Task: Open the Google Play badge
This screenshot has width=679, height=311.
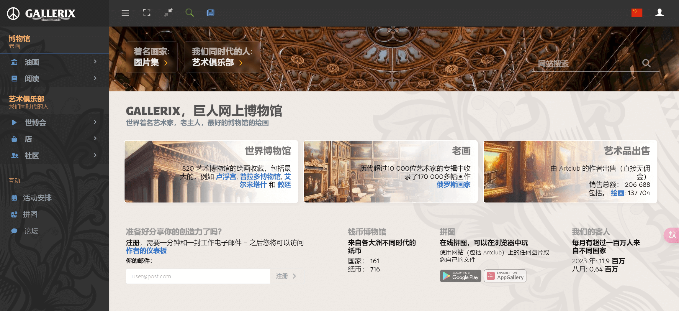Action: click(460, 276)
